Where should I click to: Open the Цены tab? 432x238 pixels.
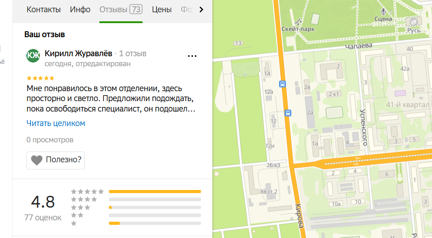click(x=162, y=10)
